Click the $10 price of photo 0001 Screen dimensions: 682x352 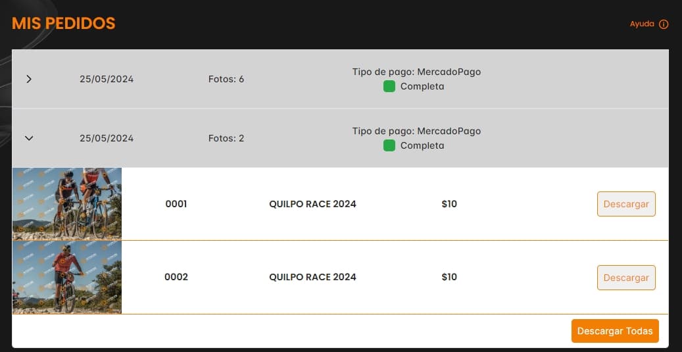tap(449, 204)
